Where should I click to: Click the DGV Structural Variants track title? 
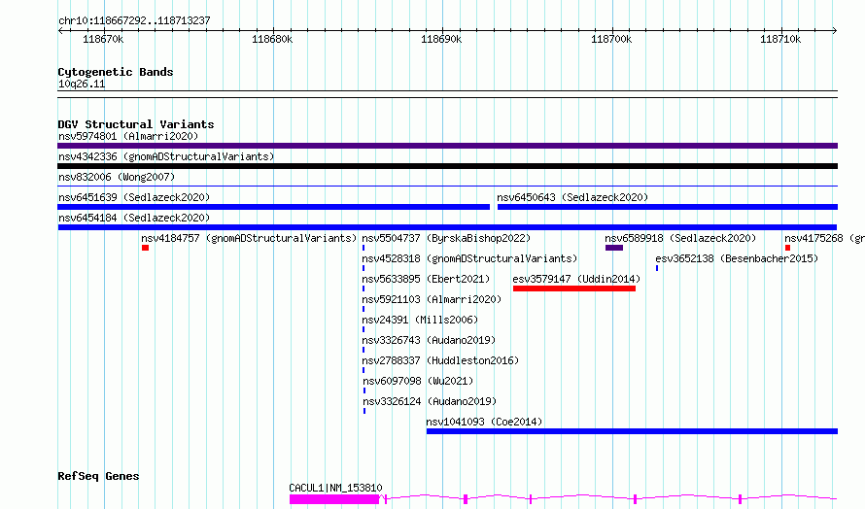[x=136, y=124]
